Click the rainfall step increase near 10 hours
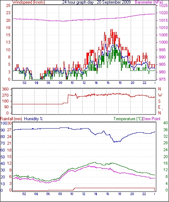 (x=74, y=189)
